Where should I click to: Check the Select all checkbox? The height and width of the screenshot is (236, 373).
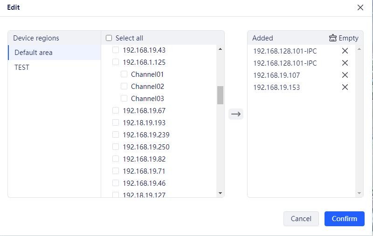tap(109, 38)
